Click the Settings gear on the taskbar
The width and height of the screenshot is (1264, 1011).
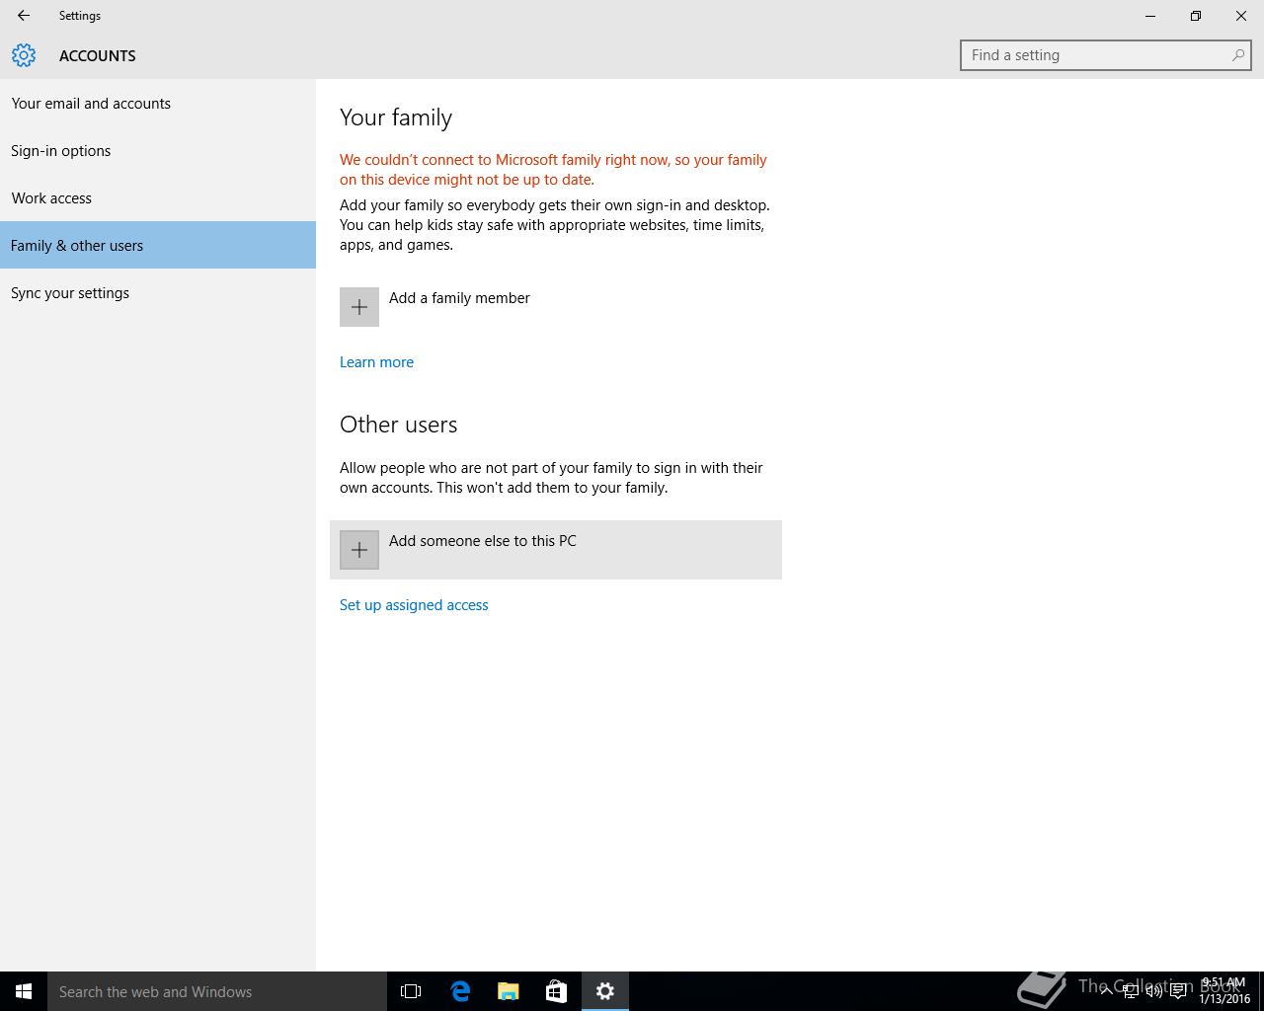(604, 991)
